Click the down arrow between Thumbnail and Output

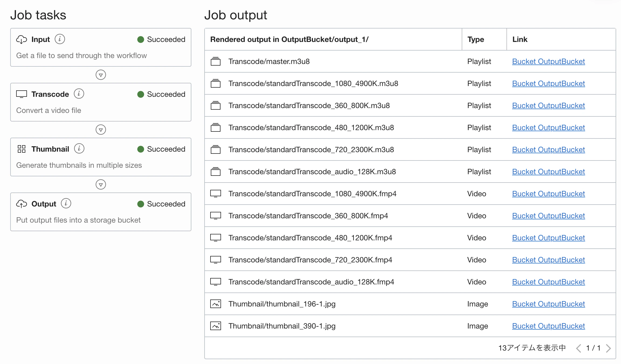coord(101,184)
